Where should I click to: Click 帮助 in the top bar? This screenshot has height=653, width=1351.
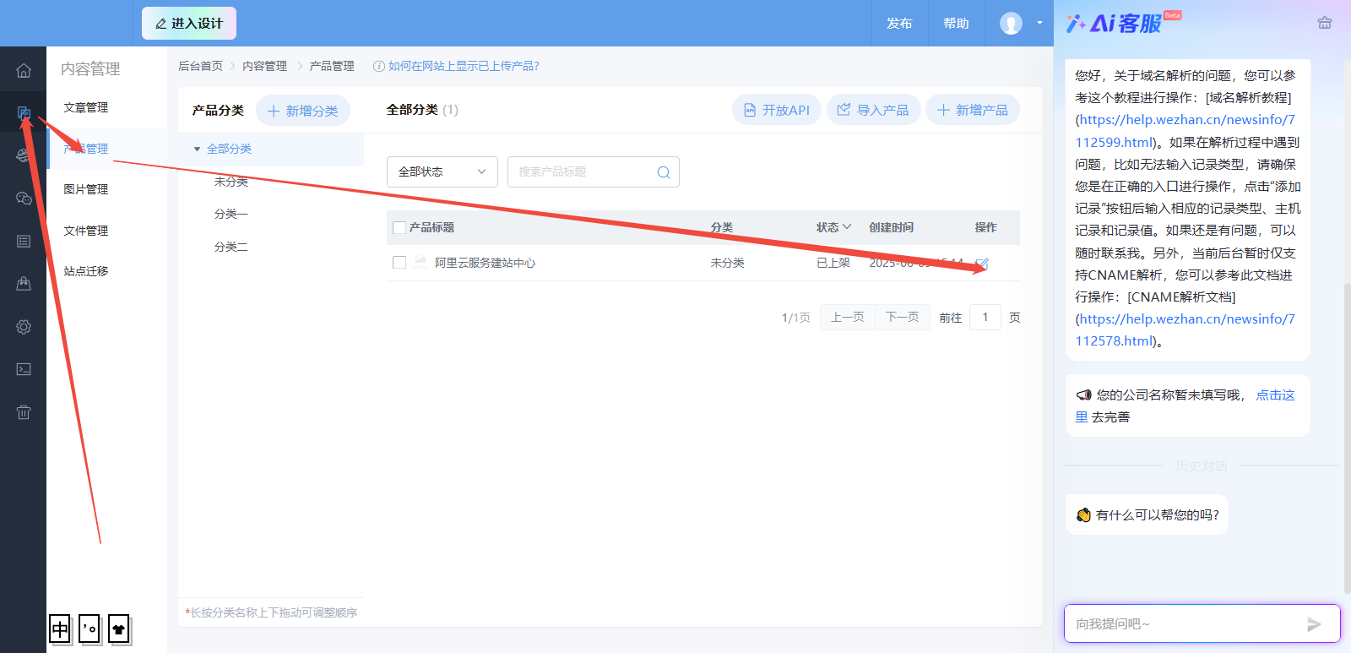tap(956, 24)
